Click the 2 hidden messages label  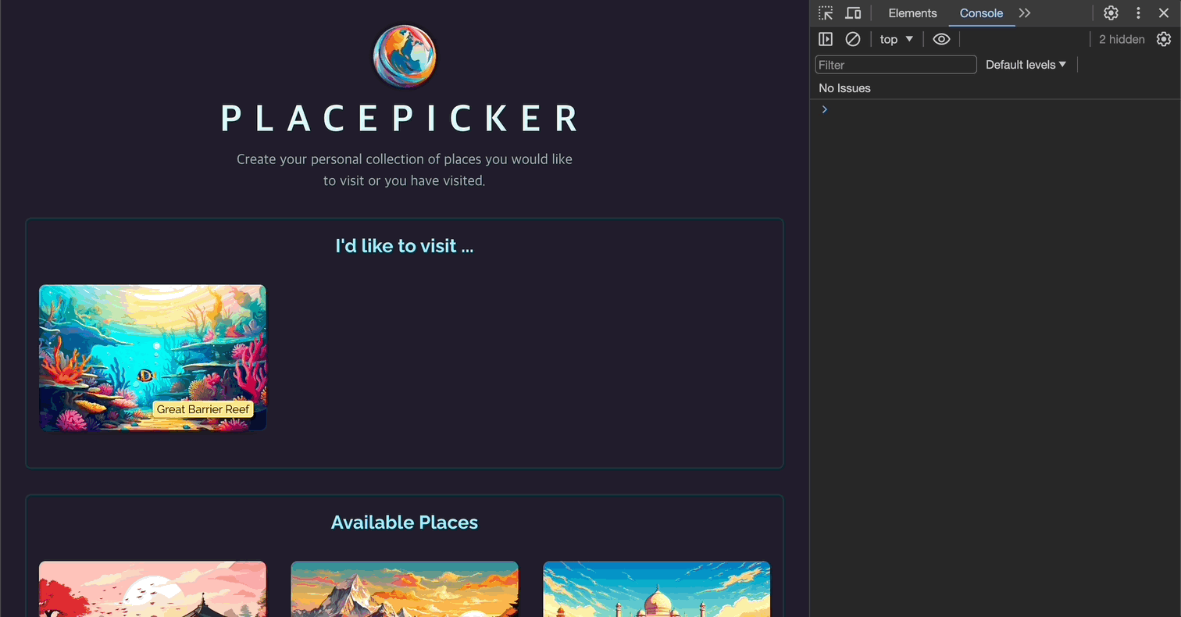point(1122,39)
